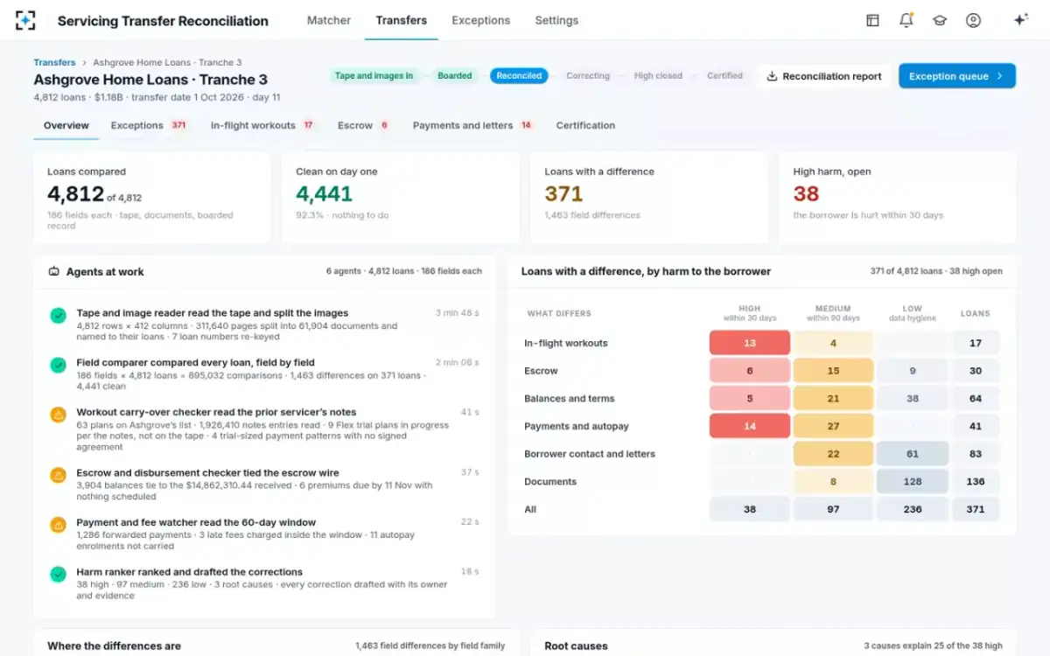Click the green check for Tape and image reader
1050x656 pixels.
(58, 315)
